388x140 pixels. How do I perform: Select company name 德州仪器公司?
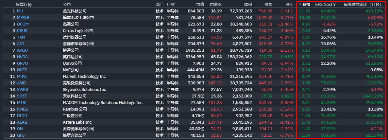click(x=75, y=37)
